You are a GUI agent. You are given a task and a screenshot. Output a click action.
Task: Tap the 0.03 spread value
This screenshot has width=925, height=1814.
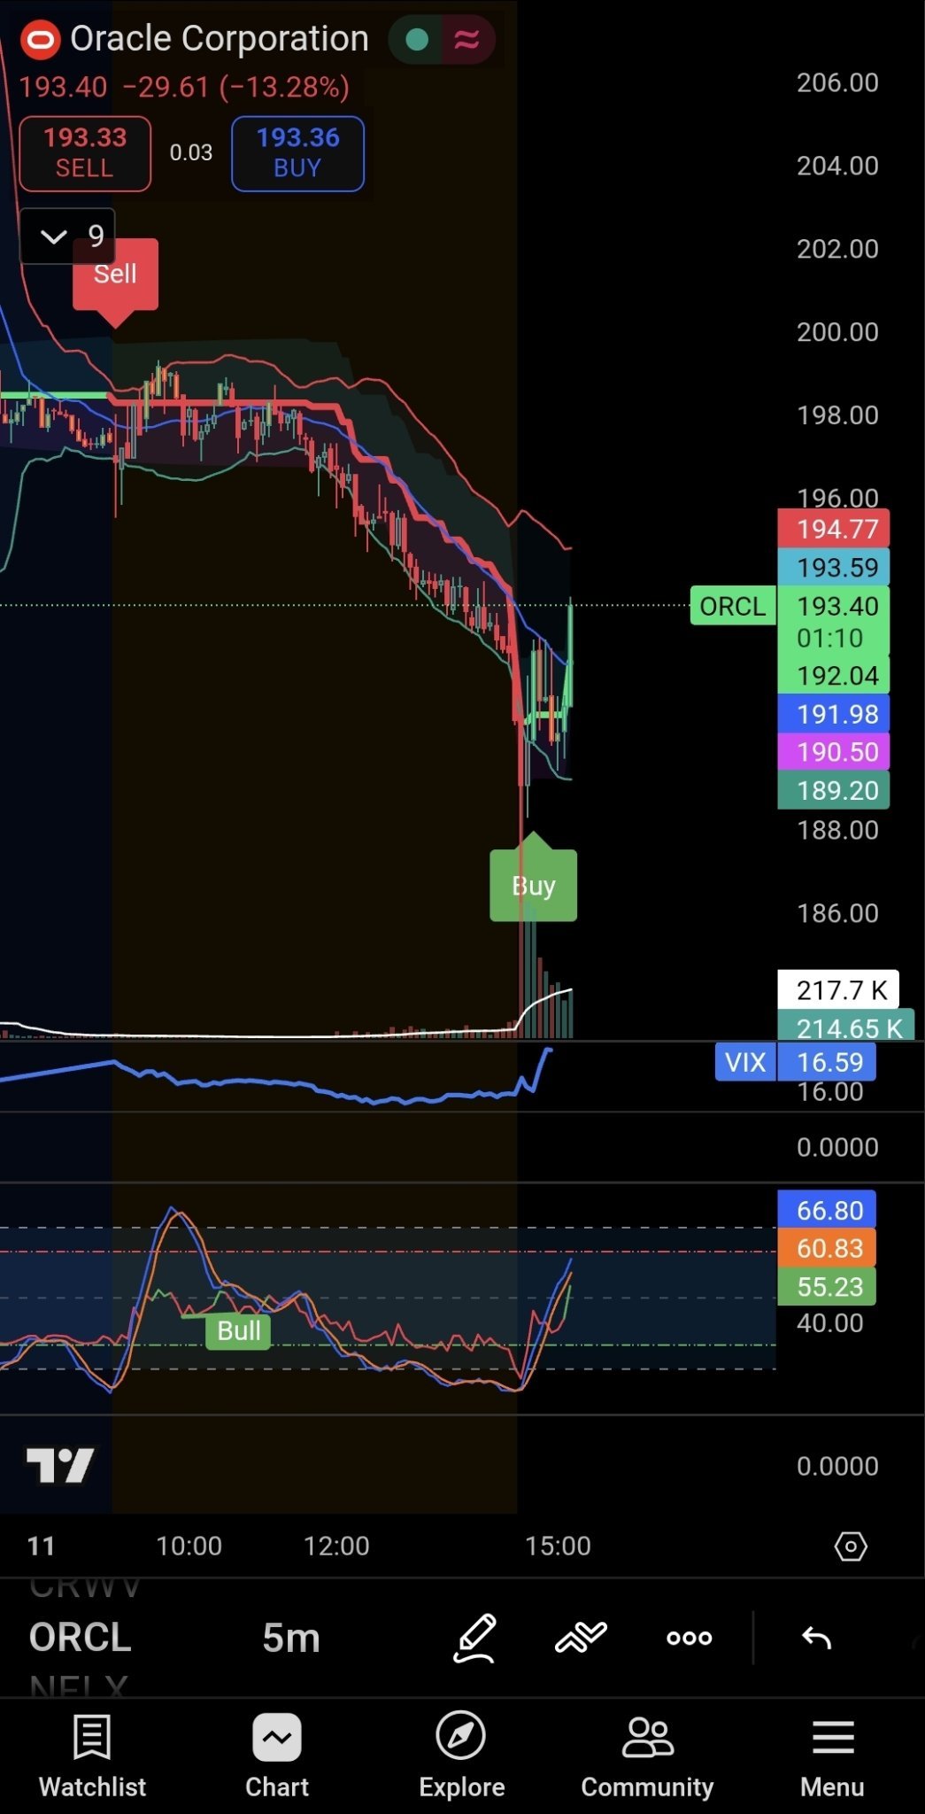pos(191,152)
